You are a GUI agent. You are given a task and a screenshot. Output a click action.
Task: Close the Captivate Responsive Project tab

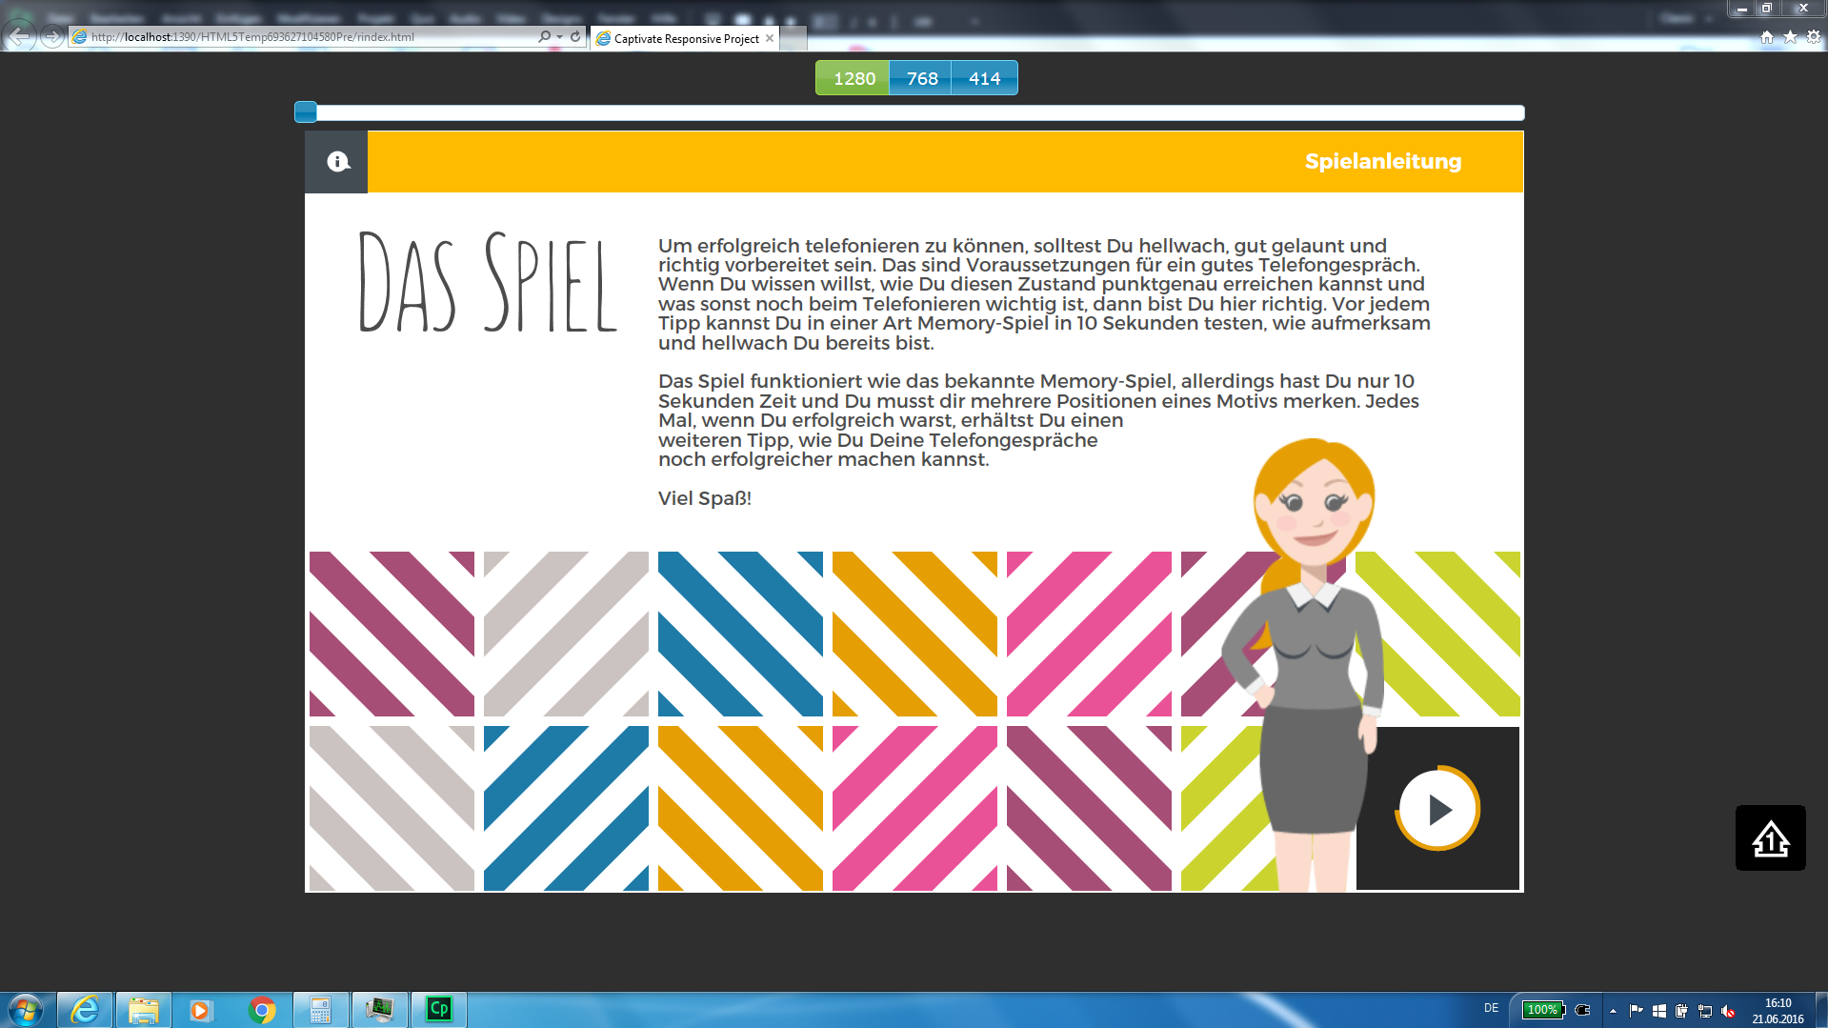tap(770, 38)
